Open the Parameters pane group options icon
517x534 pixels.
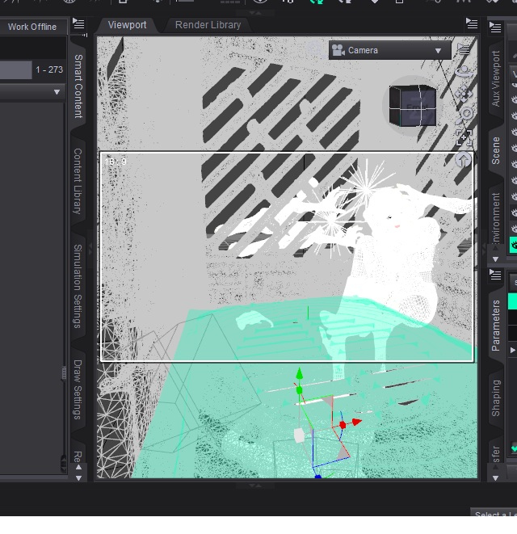pos(495,275)
